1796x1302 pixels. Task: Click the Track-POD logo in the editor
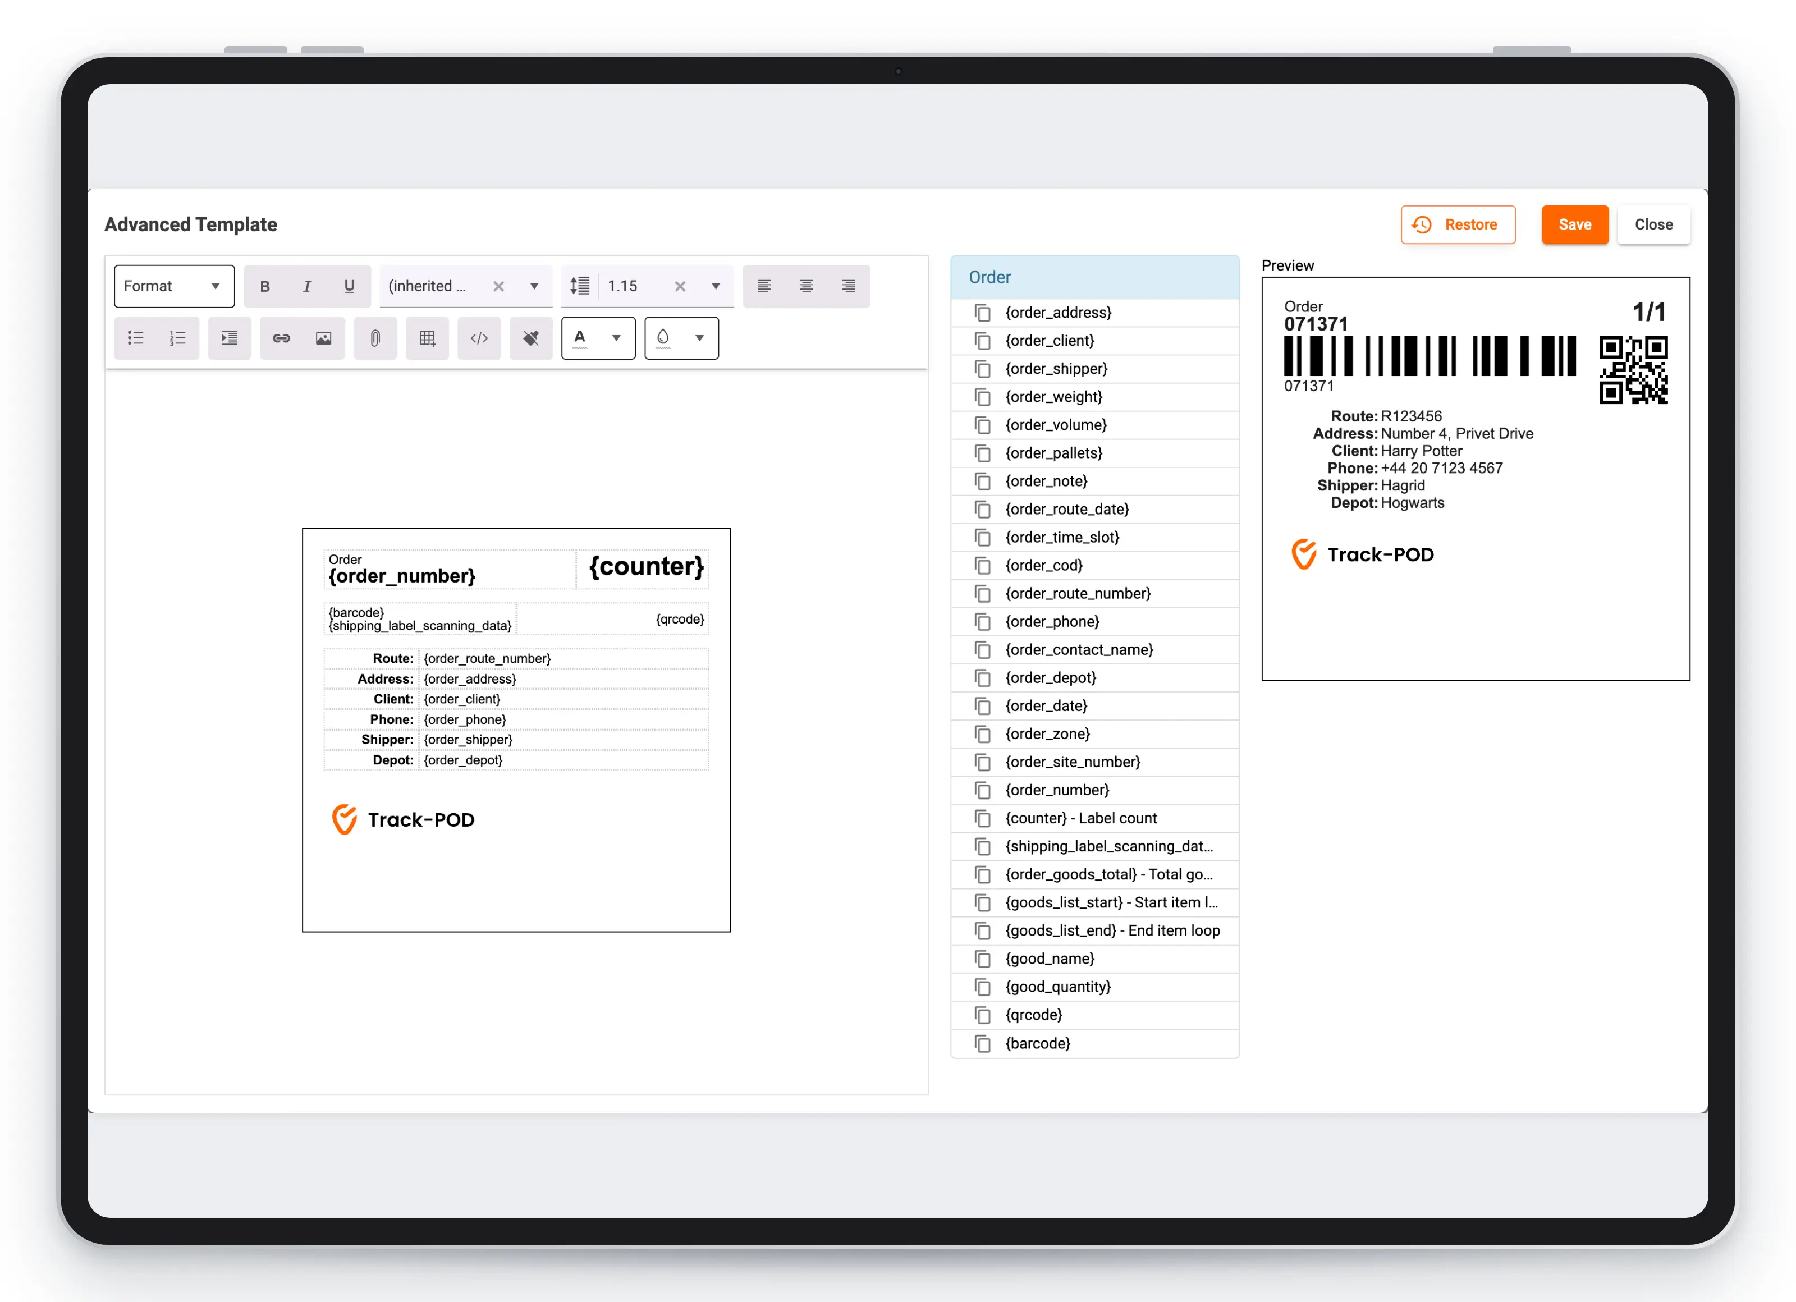click(403, 820)
